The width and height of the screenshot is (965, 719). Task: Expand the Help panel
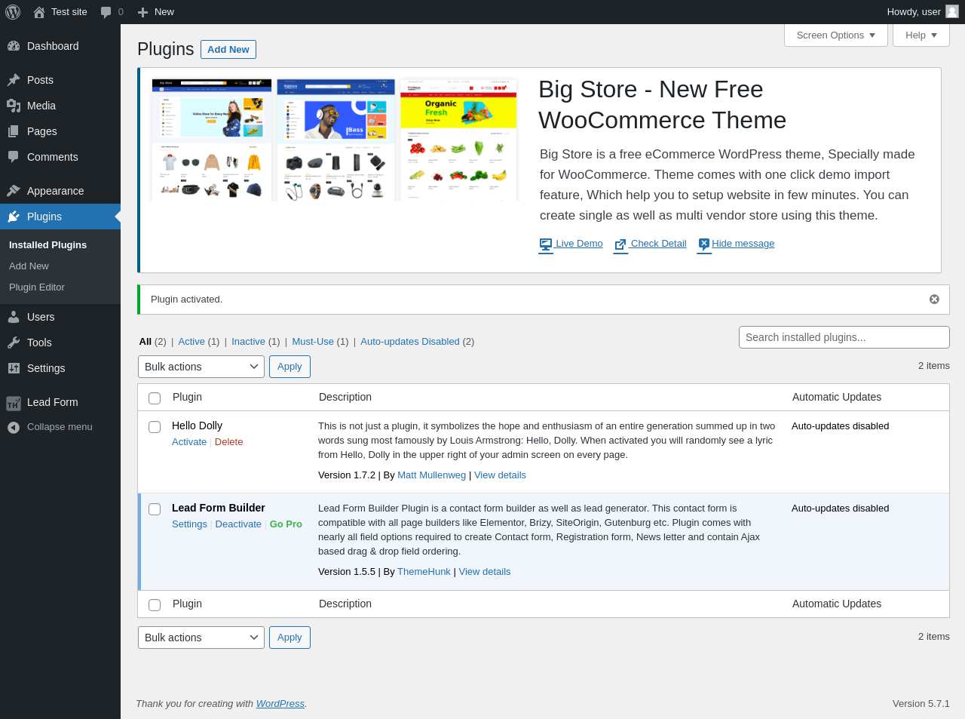click(x=921, y=35)
